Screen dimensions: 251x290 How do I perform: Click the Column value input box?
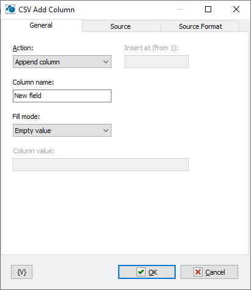coord(100,164)
